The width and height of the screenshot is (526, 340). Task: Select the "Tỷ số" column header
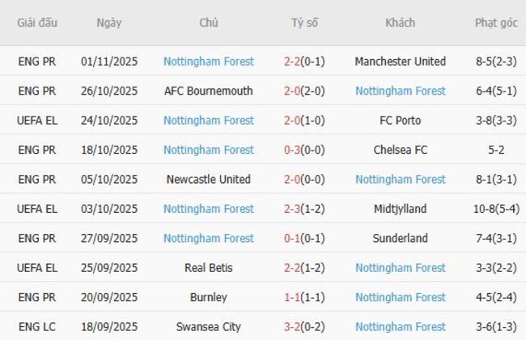point(304,23)
